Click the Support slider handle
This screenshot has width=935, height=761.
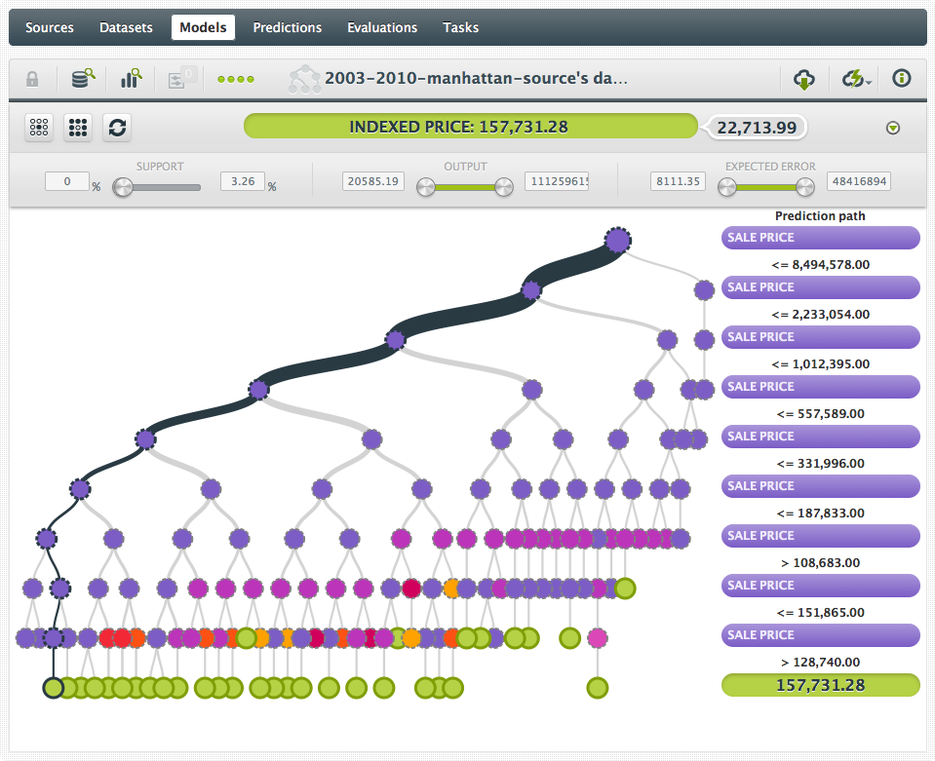(123, 188)
